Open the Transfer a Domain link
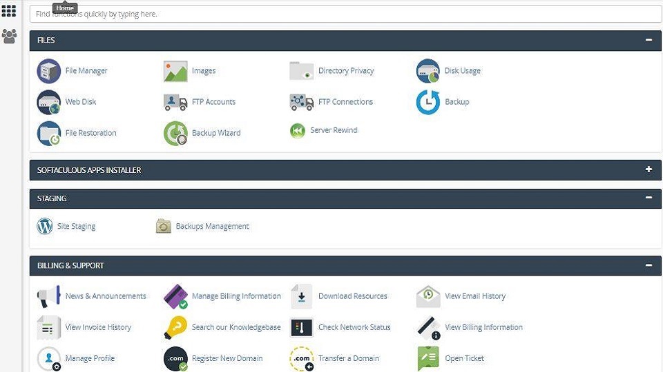 (x=349, y=358)
